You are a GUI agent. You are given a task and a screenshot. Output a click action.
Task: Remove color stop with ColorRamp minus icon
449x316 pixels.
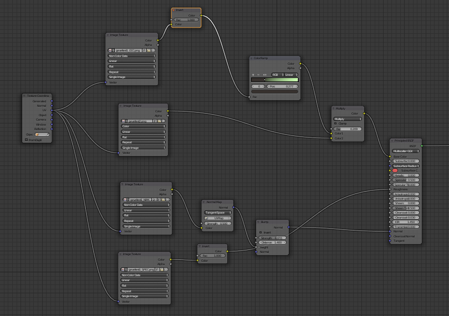point(258,75)
